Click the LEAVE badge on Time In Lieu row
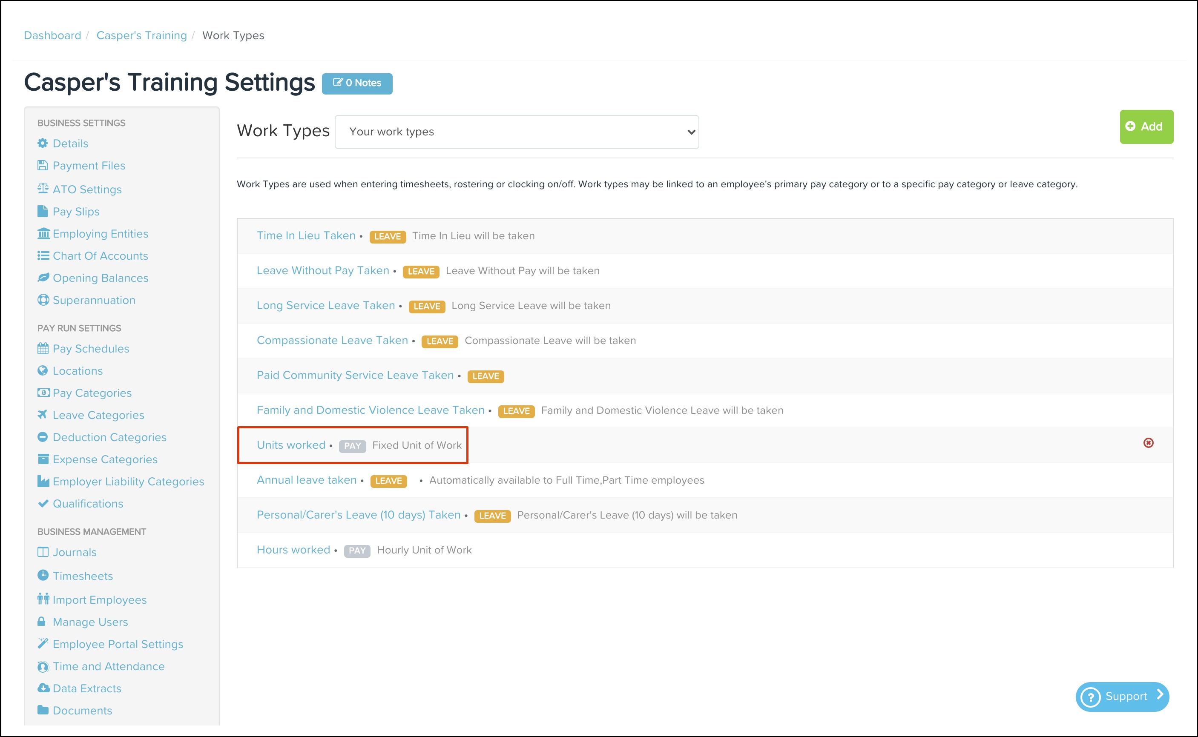 (388, 236)
